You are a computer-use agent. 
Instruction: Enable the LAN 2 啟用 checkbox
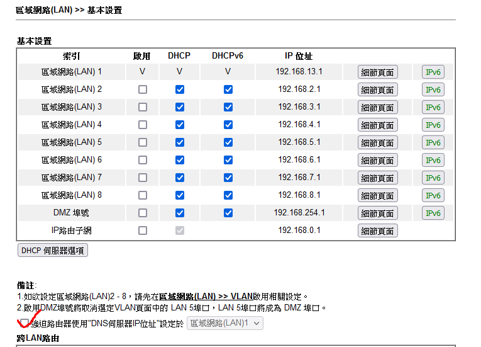click(x=143, y=89)
